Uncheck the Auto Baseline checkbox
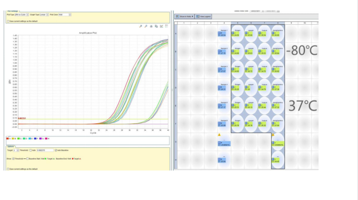The width and height of the screenshot is (358, 200). click(x=56, y=151)
